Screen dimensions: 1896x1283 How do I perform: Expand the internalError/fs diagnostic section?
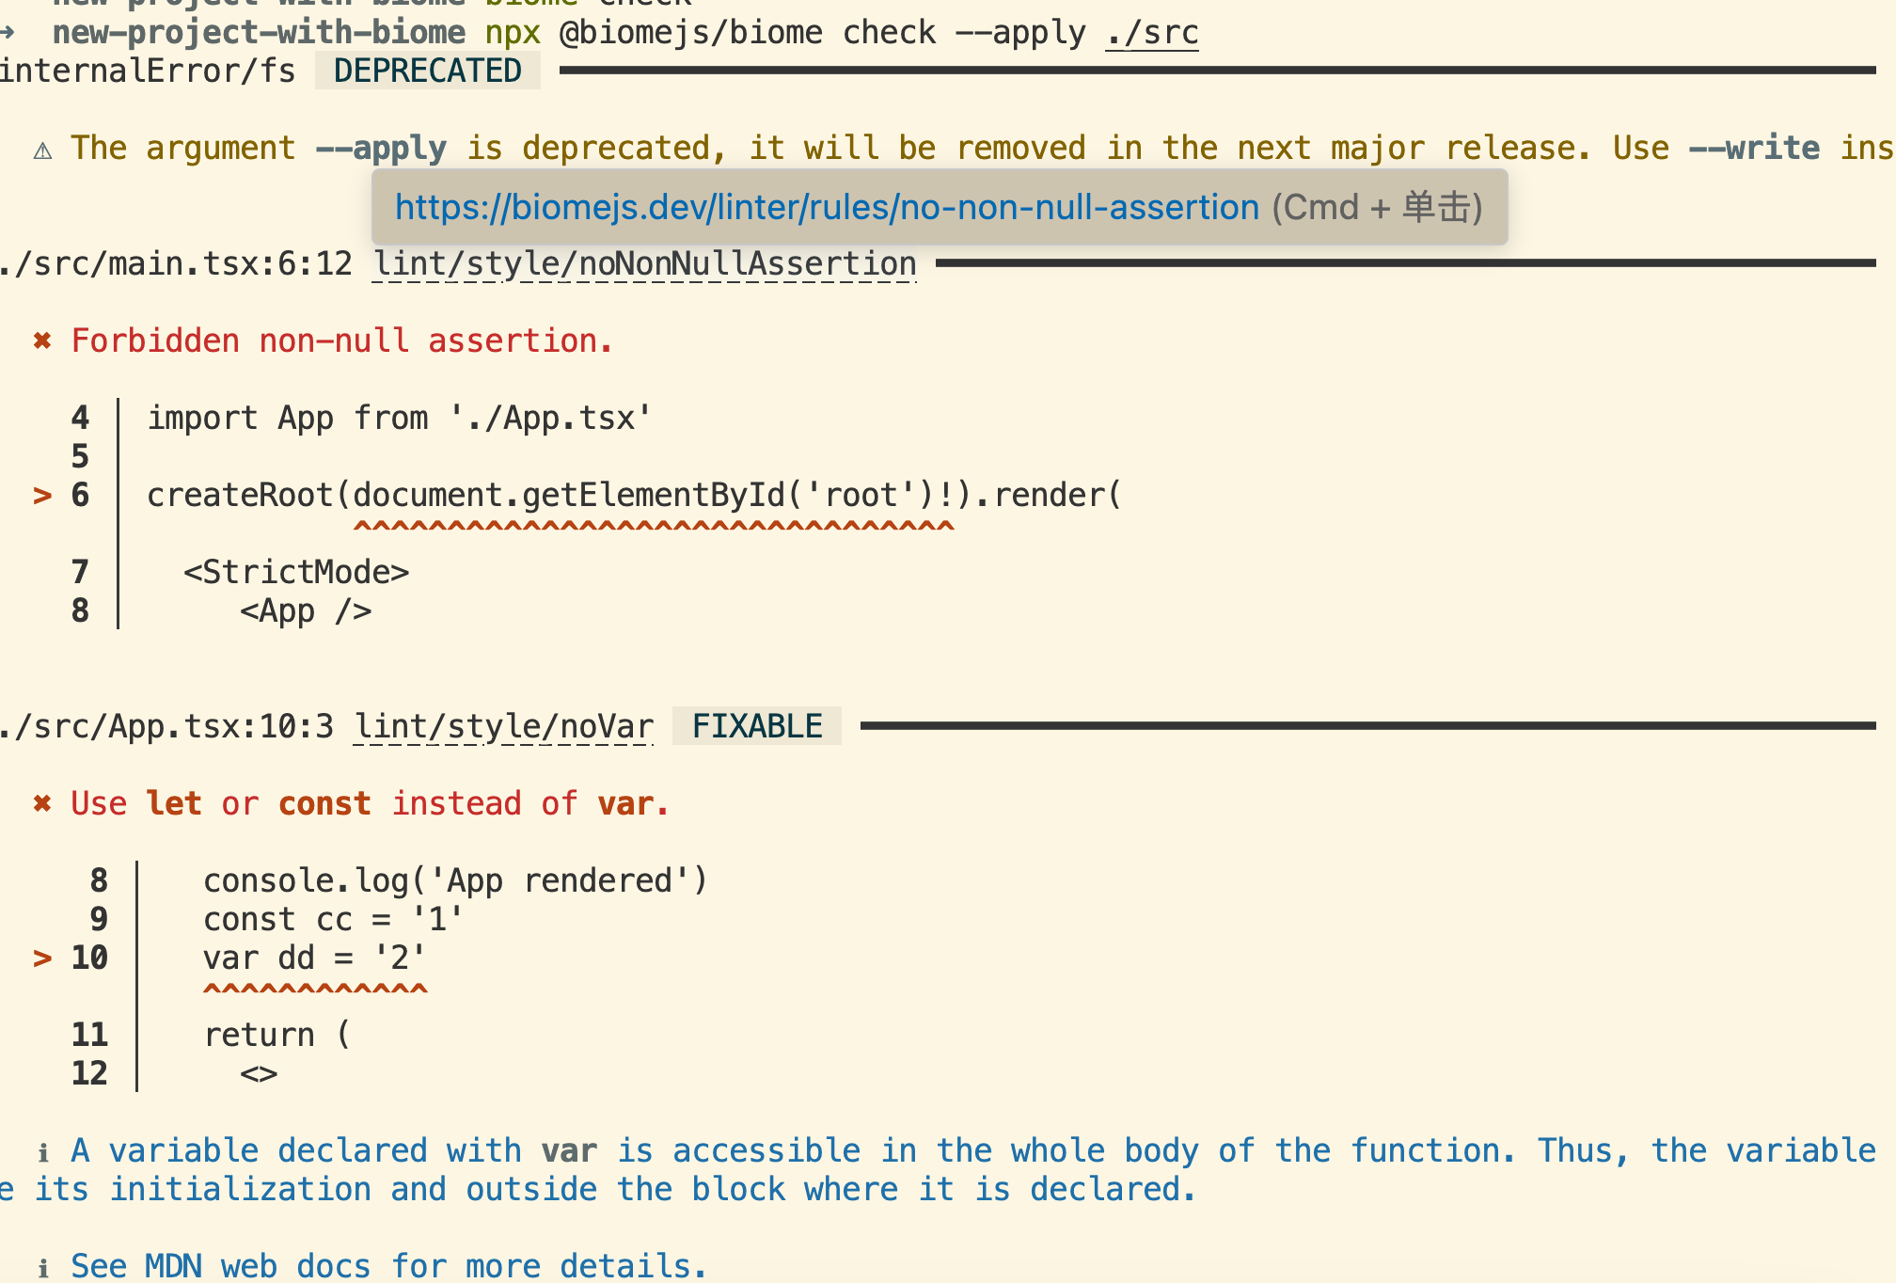point(148,70)
